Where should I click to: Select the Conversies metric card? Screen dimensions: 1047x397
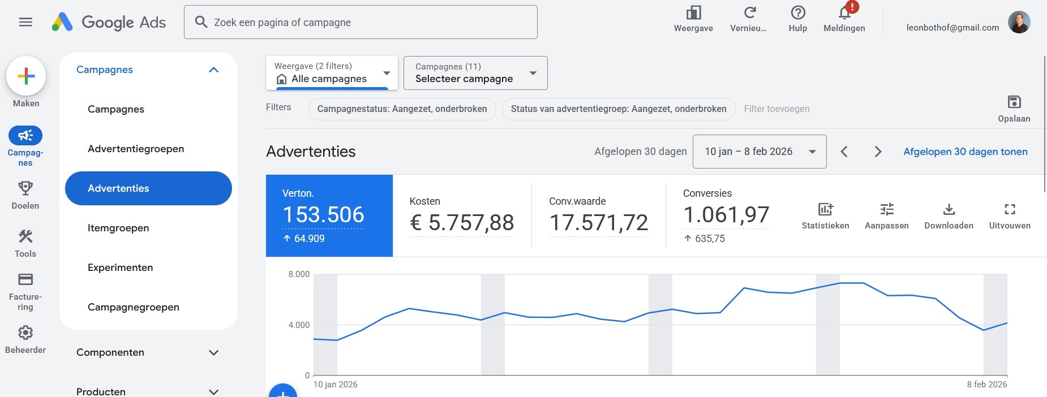click(726, 215)
